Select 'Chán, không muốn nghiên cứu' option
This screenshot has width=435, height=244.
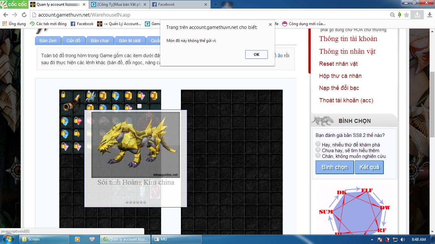pyautogui.click(x=318, y=156)
